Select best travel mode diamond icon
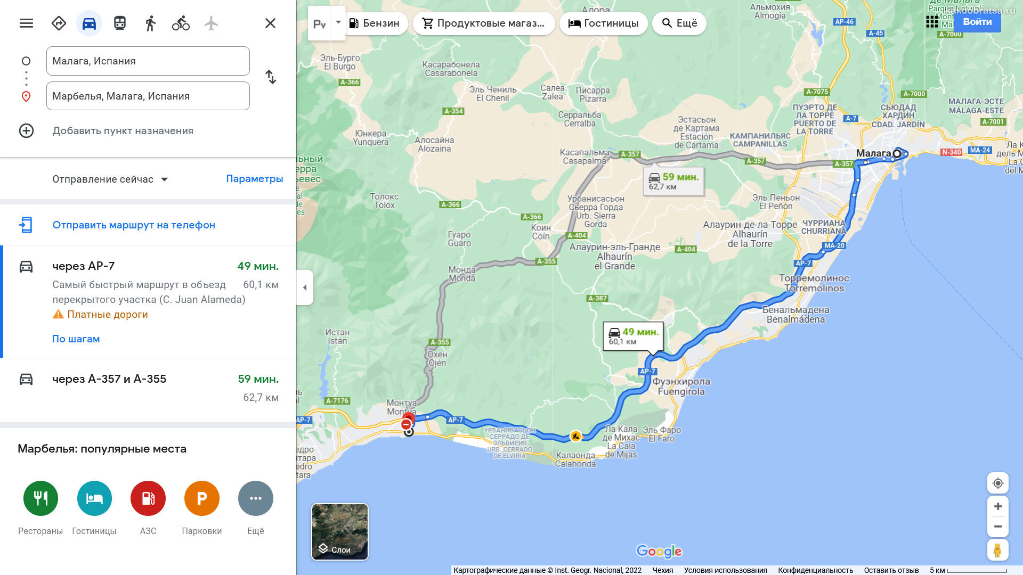This screenshot has width=1023, height=575. click(59, 23)
